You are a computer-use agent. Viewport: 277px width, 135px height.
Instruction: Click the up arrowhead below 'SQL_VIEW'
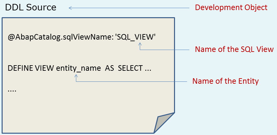pos(140,46)
